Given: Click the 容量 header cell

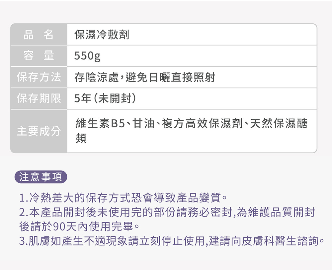Looking at the screenshot, I should click(39, 56).
